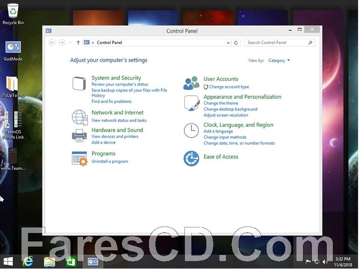Open the Ease of Access heading
359x269 pixels.
[x=221, y=157]
